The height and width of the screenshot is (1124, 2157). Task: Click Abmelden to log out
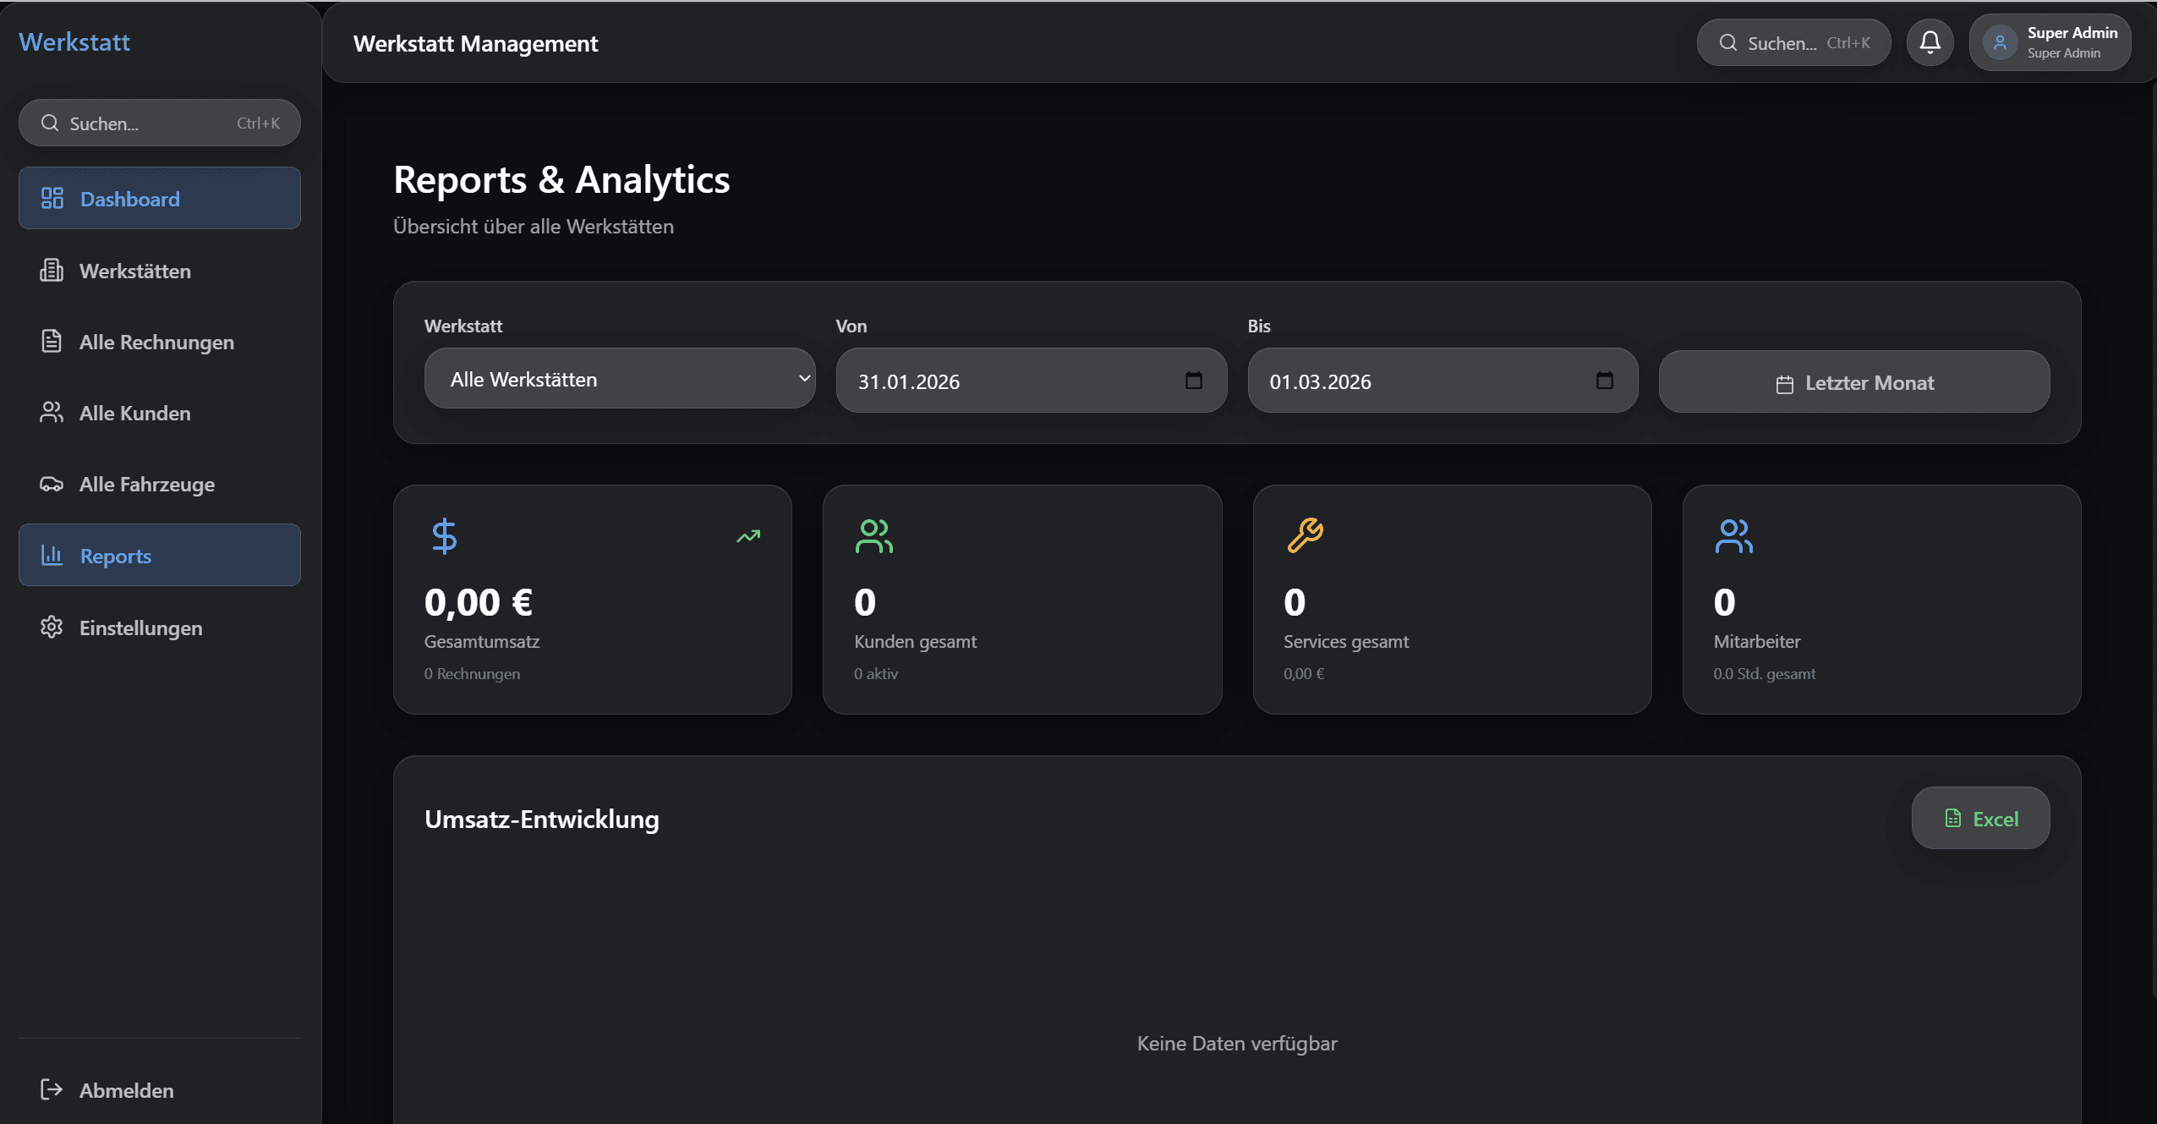coord(126,1090)
